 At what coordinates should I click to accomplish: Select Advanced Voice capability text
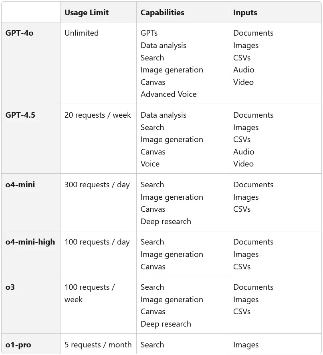pos(169,94)
